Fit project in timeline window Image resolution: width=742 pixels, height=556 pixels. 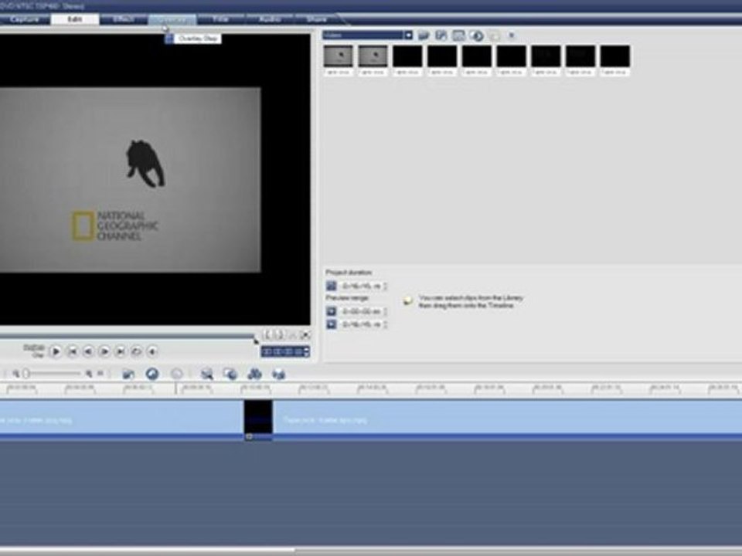100,374
